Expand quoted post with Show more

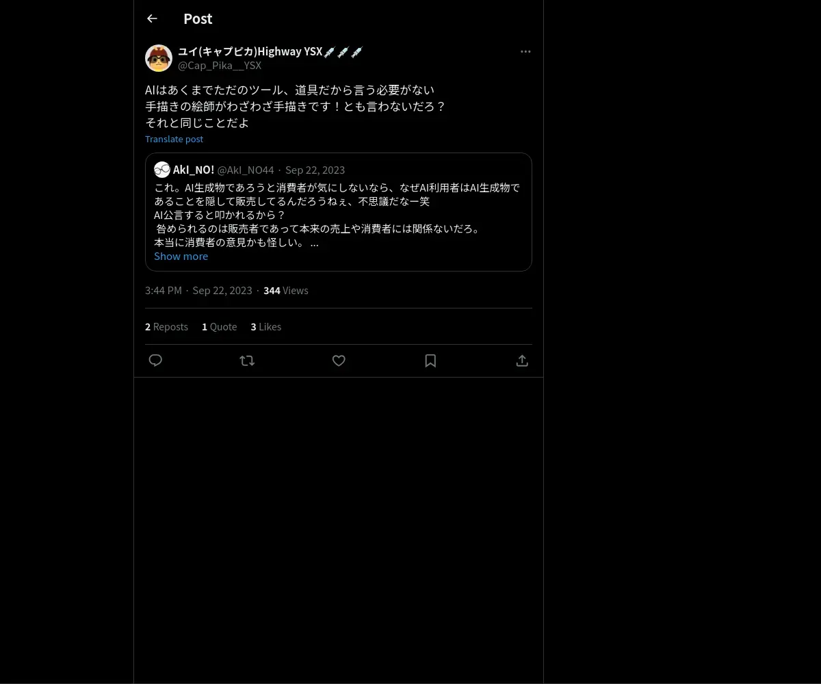[x=181, y=256]
